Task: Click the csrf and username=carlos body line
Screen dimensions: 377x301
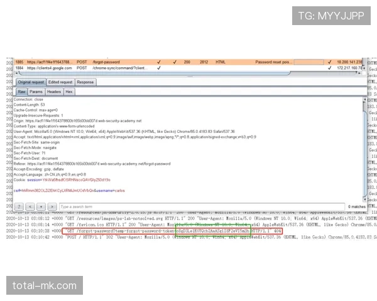Action: [x=69, y=191]
